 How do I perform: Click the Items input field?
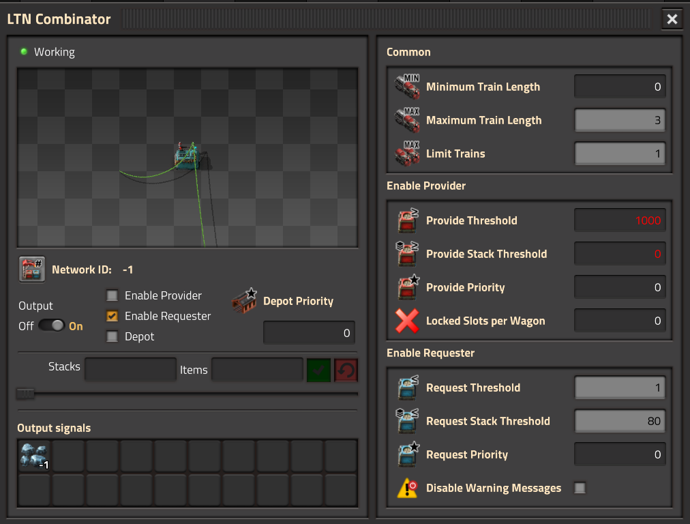click(257, 369)
